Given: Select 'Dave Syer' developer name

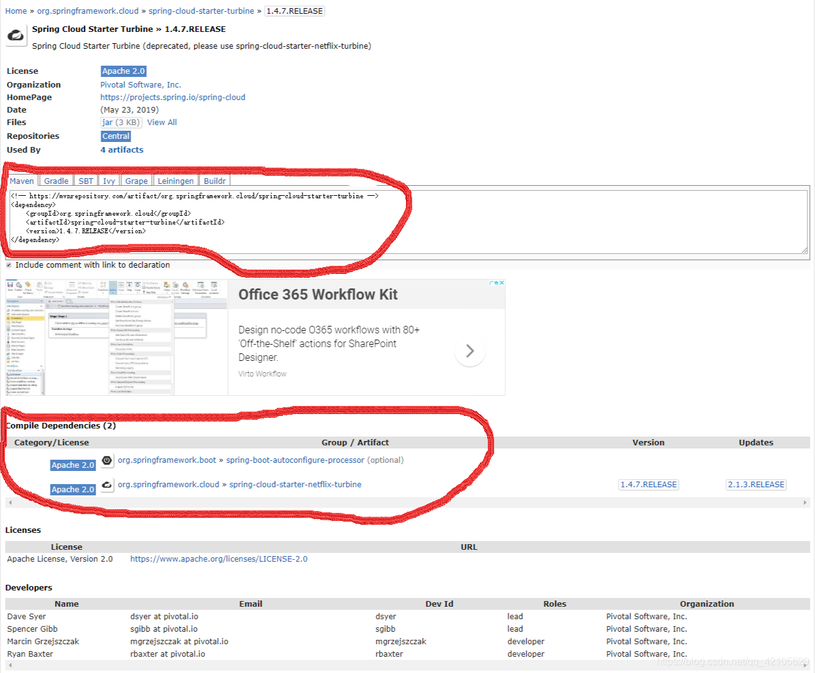Looking at the screenshot, I should (x=26, y=616).
